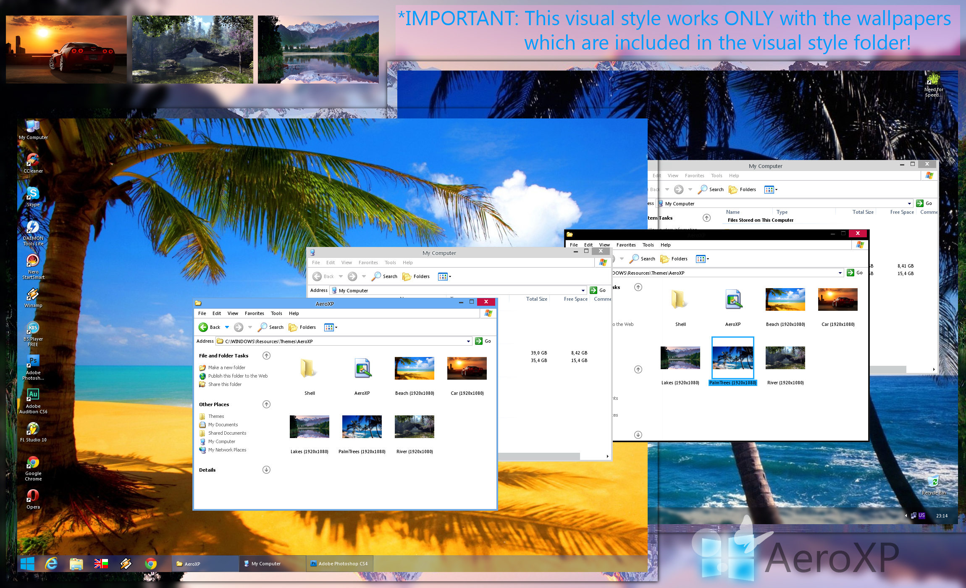966x588 pixels.
Task: Open Tools menu in AeroXP window
Action: click(x=276, y=313)
